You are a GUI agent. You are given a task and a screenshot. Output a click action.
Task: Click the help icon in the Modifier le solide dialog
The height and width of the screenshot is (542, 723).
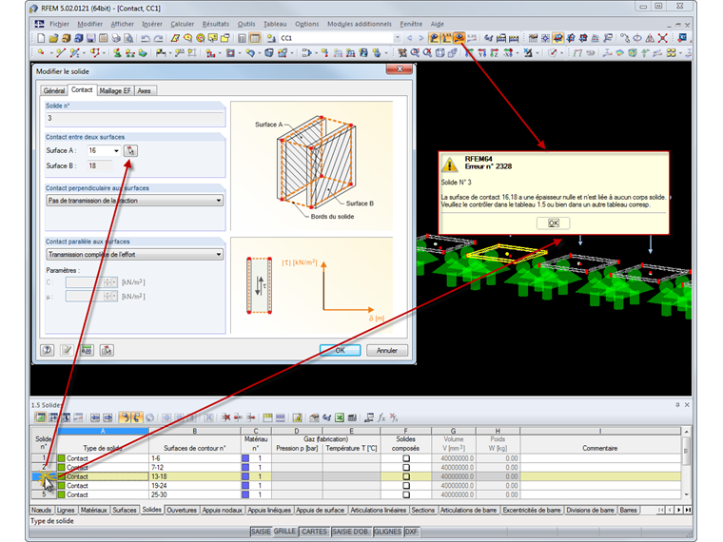tap(47, 350)
